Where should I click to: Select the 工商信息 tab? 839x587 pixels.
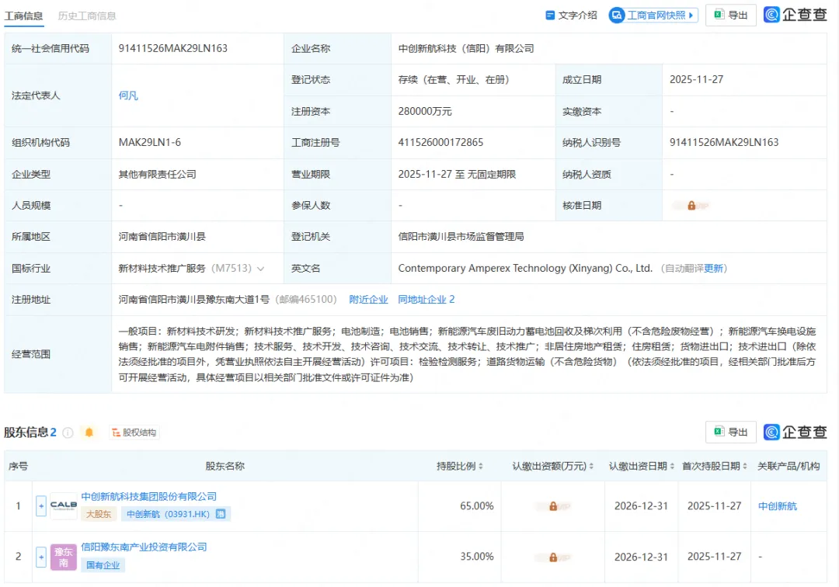coord(24,16)
